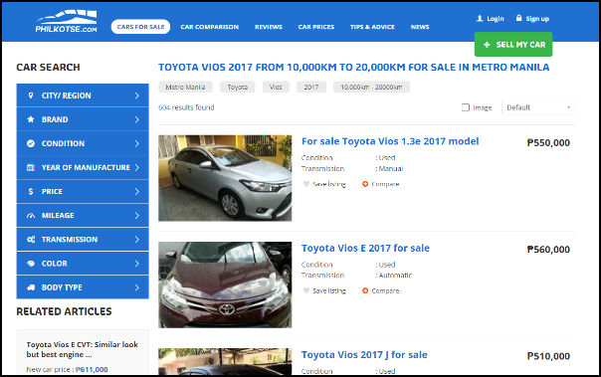
Task: Open 'Toyota Vios 2017 J for sale' listing
Action: [x=364, y=355]
